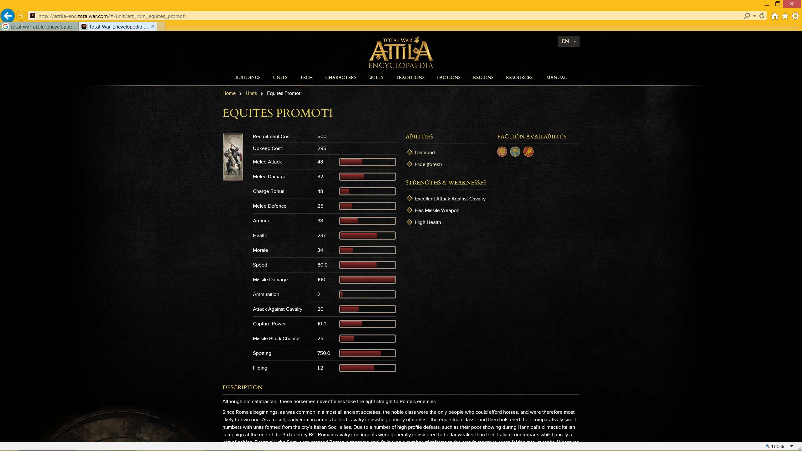
Task: Click the diamond icon beside Diamond ability
Action: click(x=409, y=152)
